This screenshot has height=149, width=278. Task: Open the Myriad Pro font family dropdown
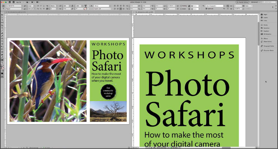(x=22, y=6)
